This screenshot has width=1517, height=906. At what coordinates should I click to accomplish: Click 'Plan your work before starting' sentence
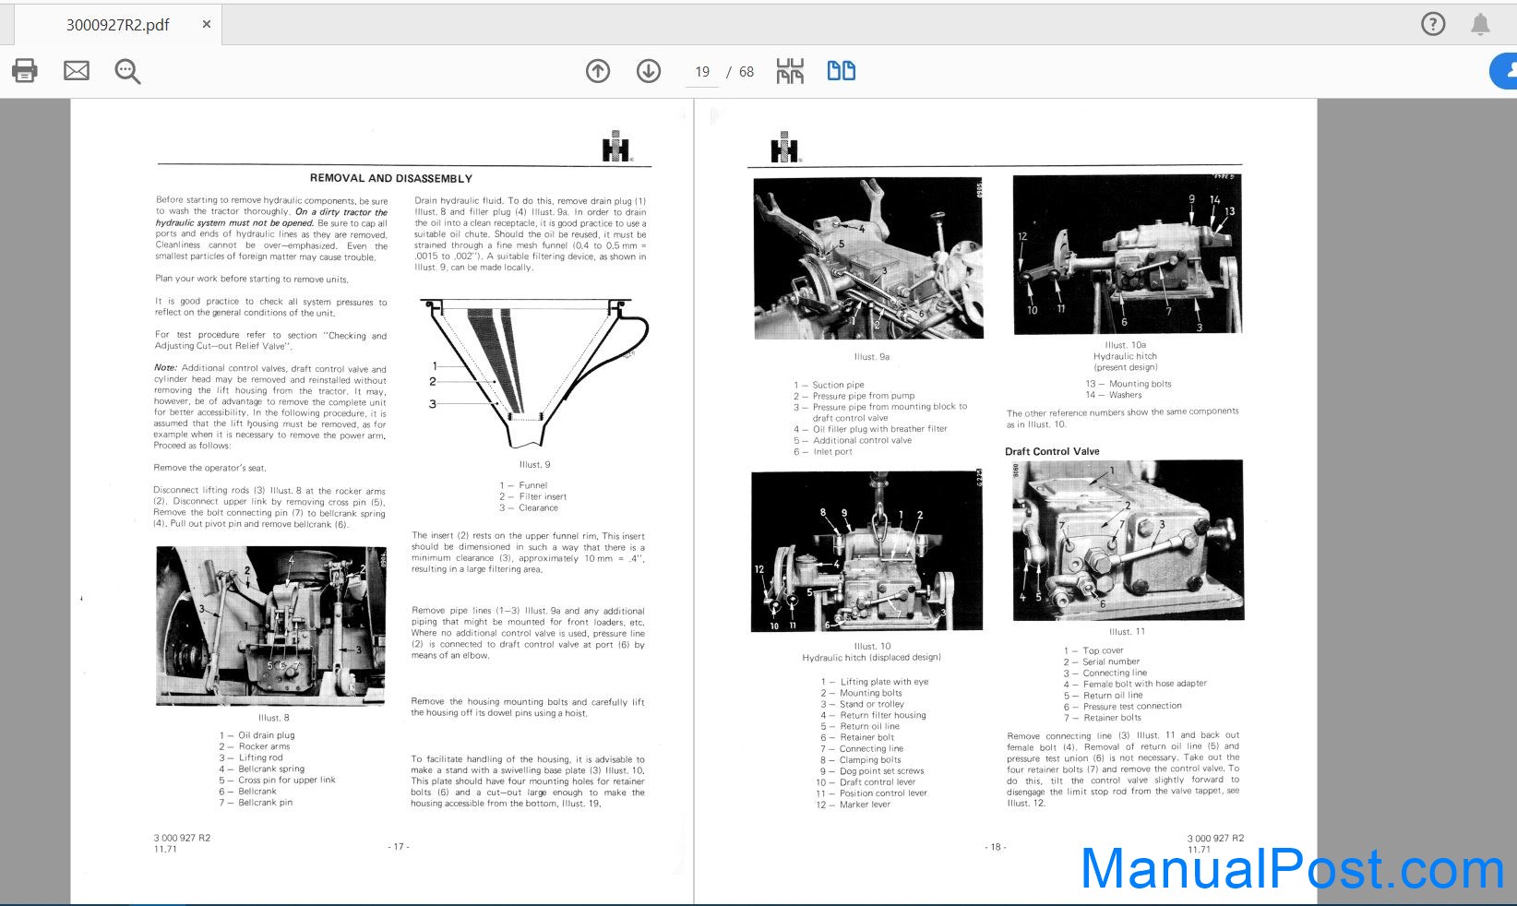[x=252, y=279]
